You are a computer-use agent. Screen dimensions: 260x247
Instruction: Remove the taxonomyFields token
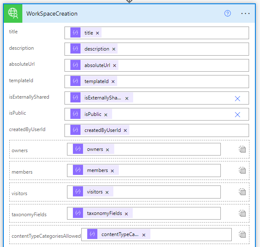[126, 214]
